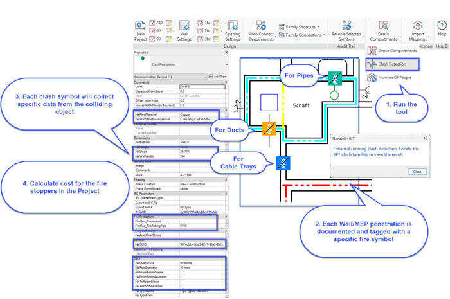
Task: Collapse the IFC Parameters section
Action: 226,194
